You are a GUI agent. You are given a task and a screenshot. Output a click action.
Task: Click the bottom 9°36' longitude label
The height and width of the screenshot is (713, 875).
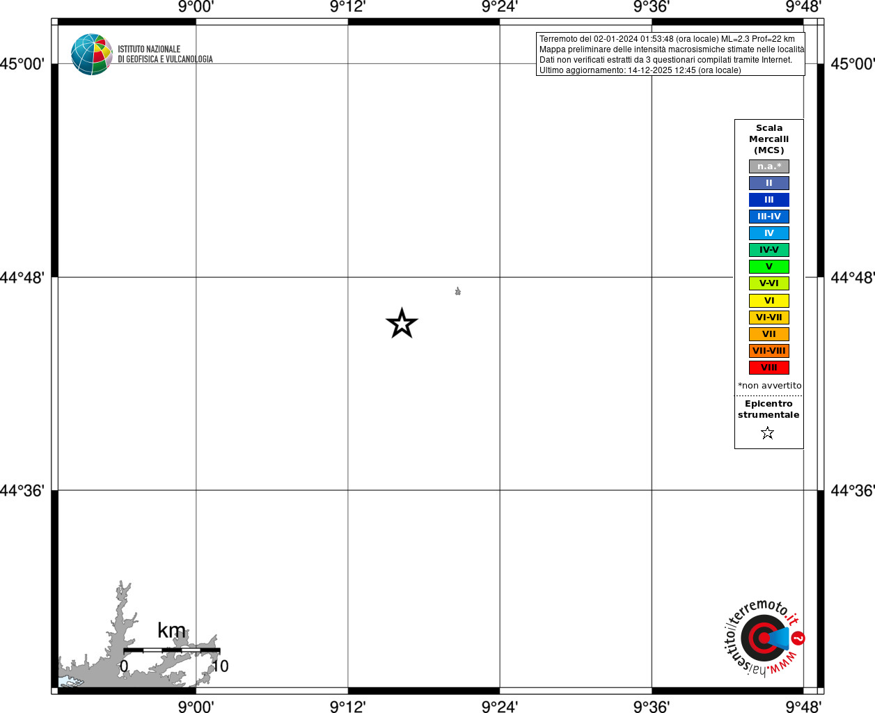(652, 707)
